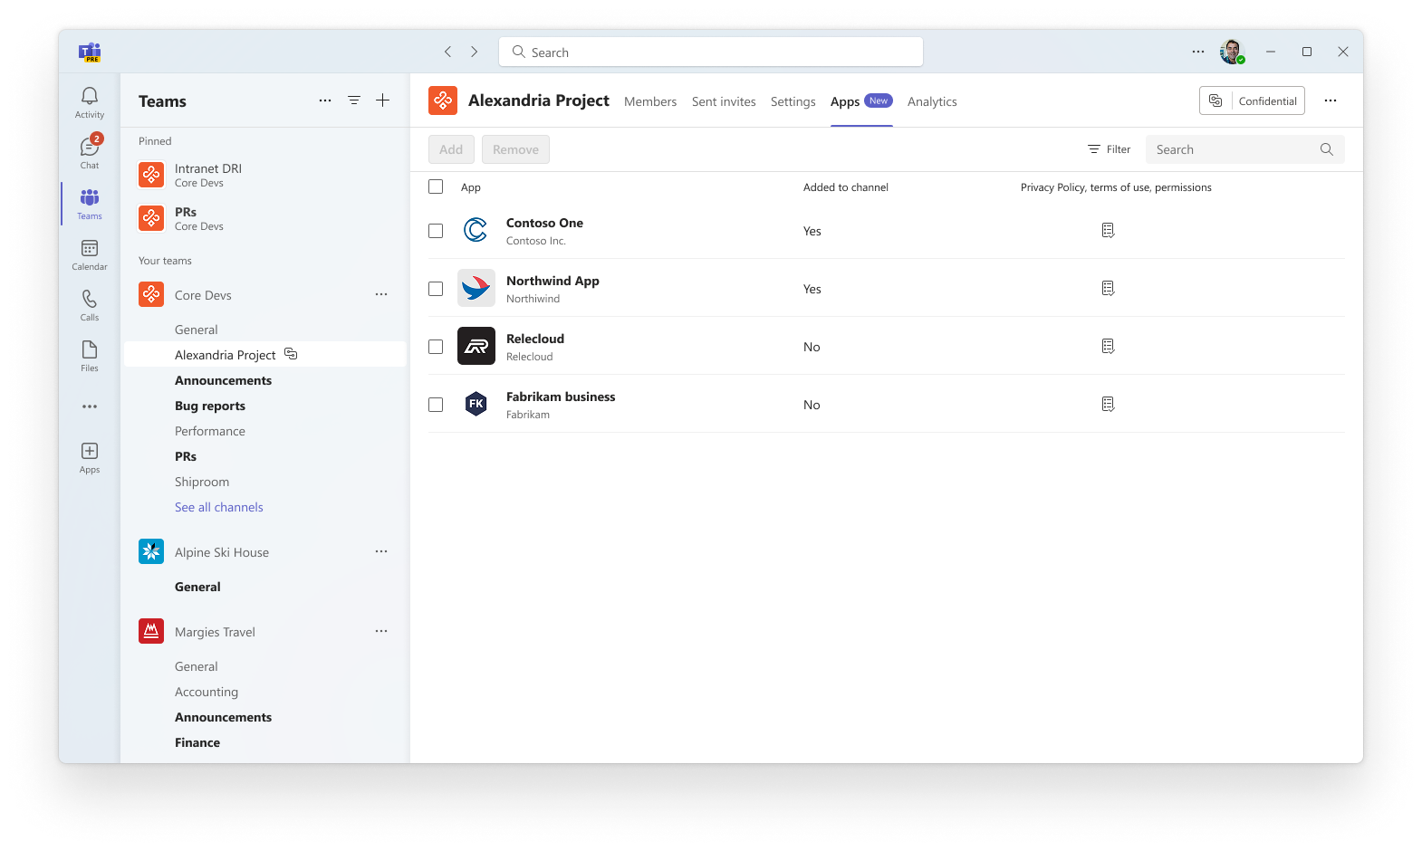Check the Contoso One app checkbox
1422x851 pixels.
(x=436, y=231)
